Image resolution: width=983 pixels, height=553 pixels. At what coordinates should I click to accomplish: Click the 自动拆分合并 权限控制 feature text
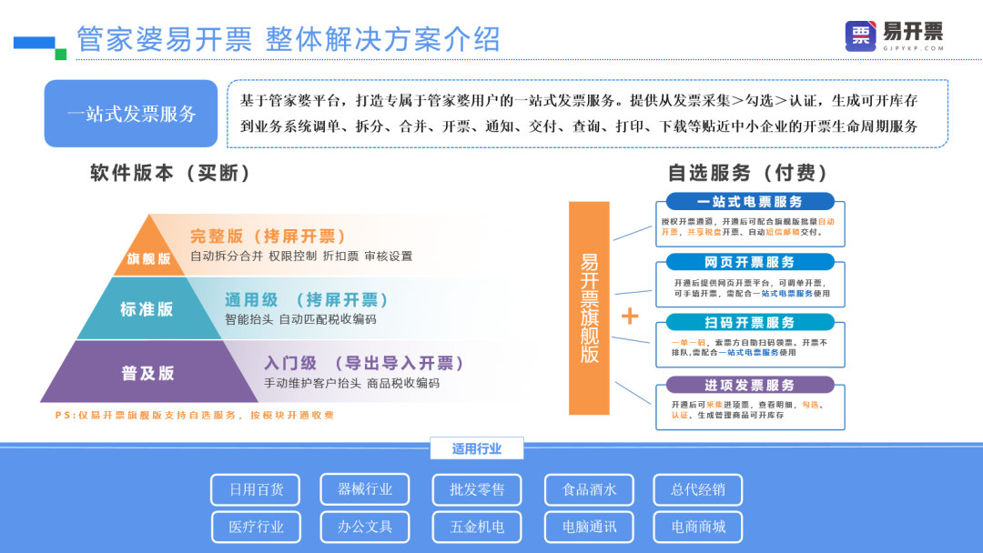[301, 256]
